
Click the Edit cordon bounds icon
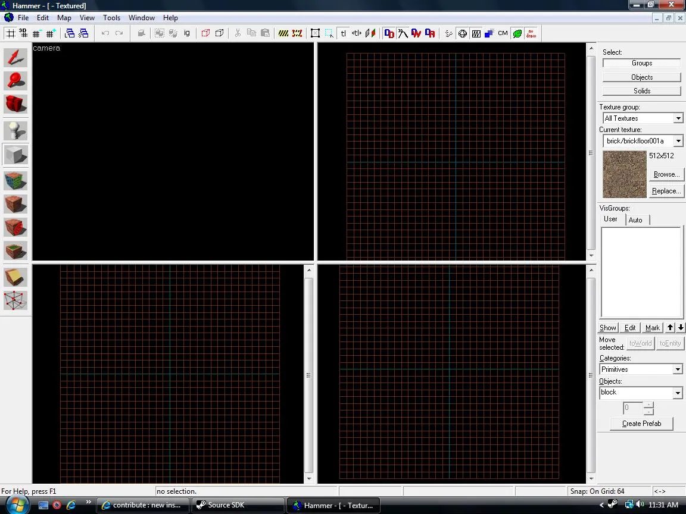[x=297, y=33]
